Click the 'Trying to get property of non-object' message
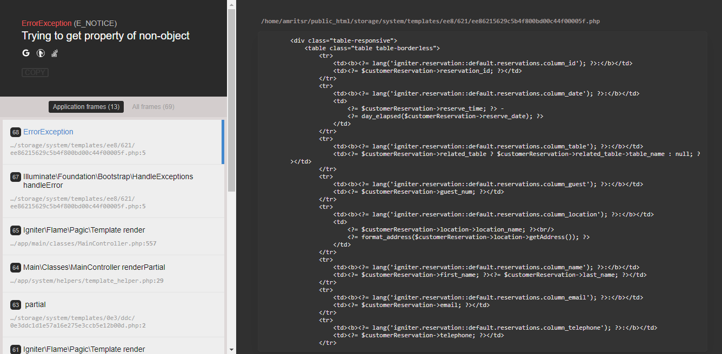This screenshot has width=722, height=354. (x=105, y=36)
